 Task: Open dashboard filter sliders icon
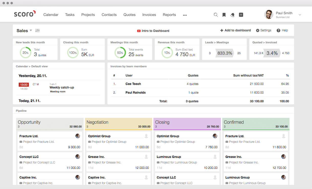(38, 31)
